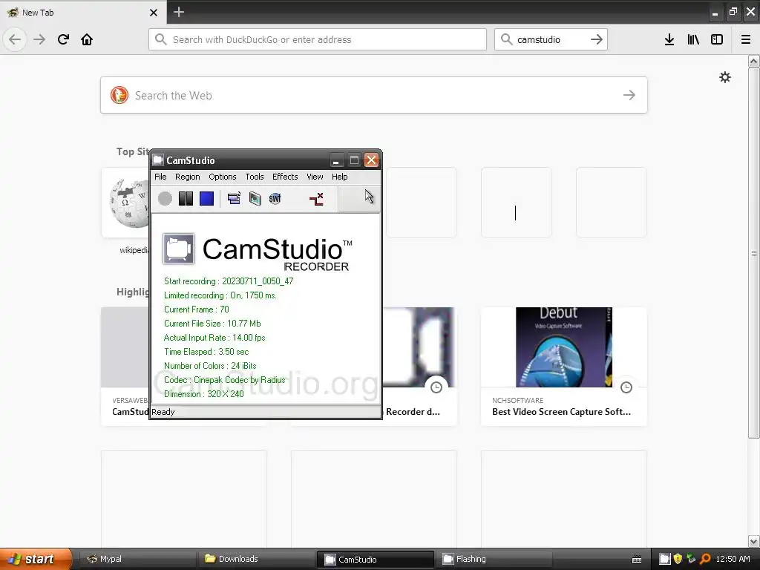Go forward with the browser forward arrow
760x570 pixels.
coord(39,39)
